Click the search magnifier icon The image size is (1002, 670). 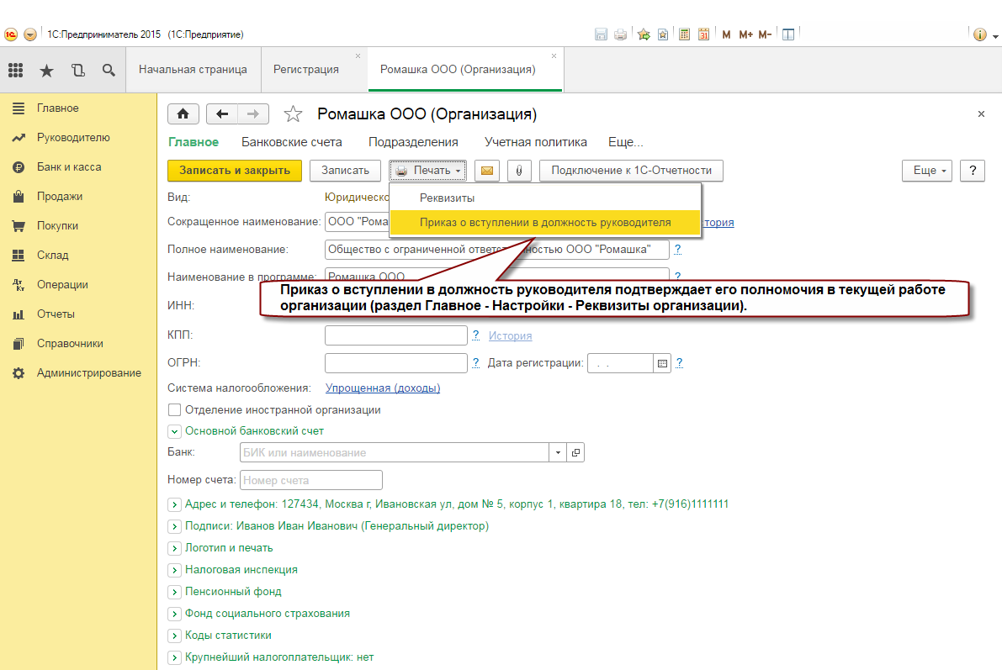(109, 71)
